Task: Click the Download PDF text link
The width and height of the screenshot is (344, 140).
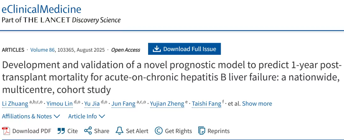Action: pos(32,131)
